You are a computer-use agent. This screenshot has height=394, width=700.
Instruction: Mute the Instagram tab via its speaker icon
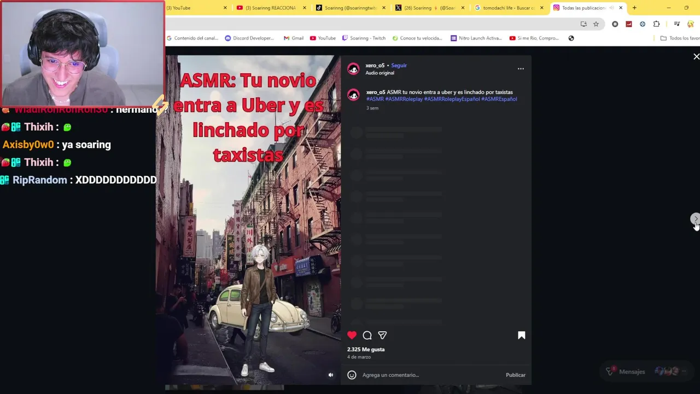pyautogui.click(x=611, y=8)
